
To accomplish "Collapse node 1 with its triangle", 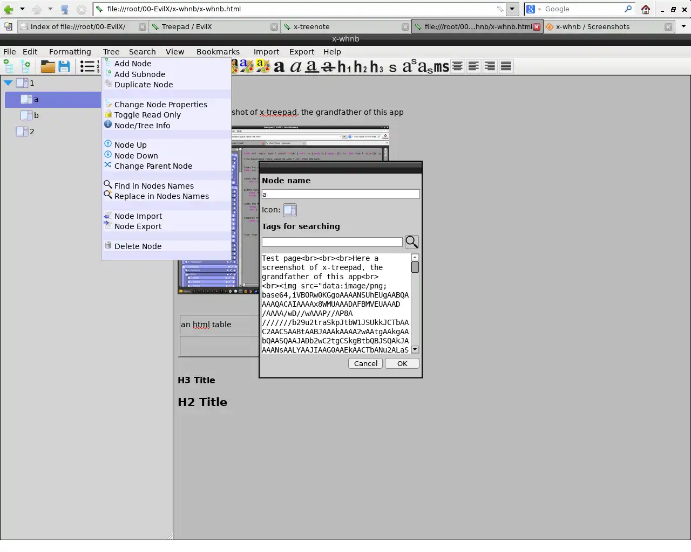I will (x=8, y=83).
